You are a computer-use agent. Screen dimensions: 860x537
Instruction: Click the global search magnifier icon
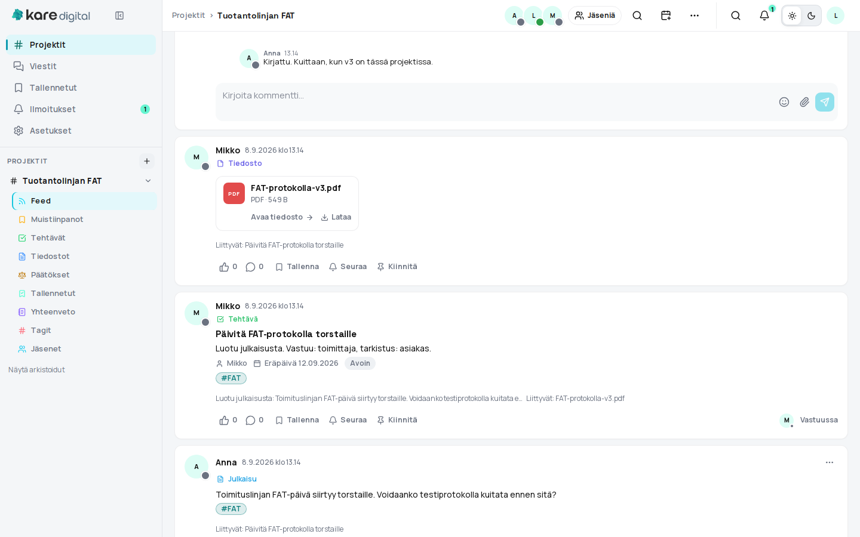point(736,16)
